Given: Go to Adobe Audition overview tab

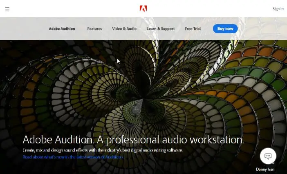Looking at the screenshot, I should pyautogui.click(x=62, y=29).
